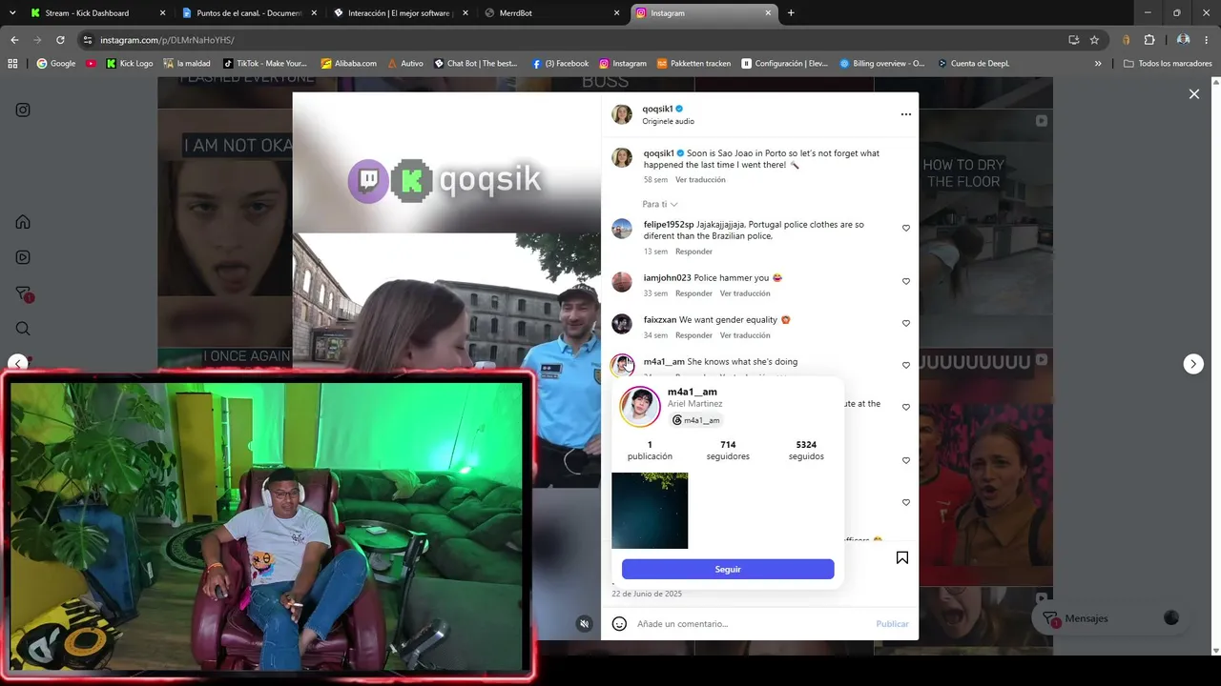
Task: Reply to iamjohn023's comment
Action: point(693,293)
